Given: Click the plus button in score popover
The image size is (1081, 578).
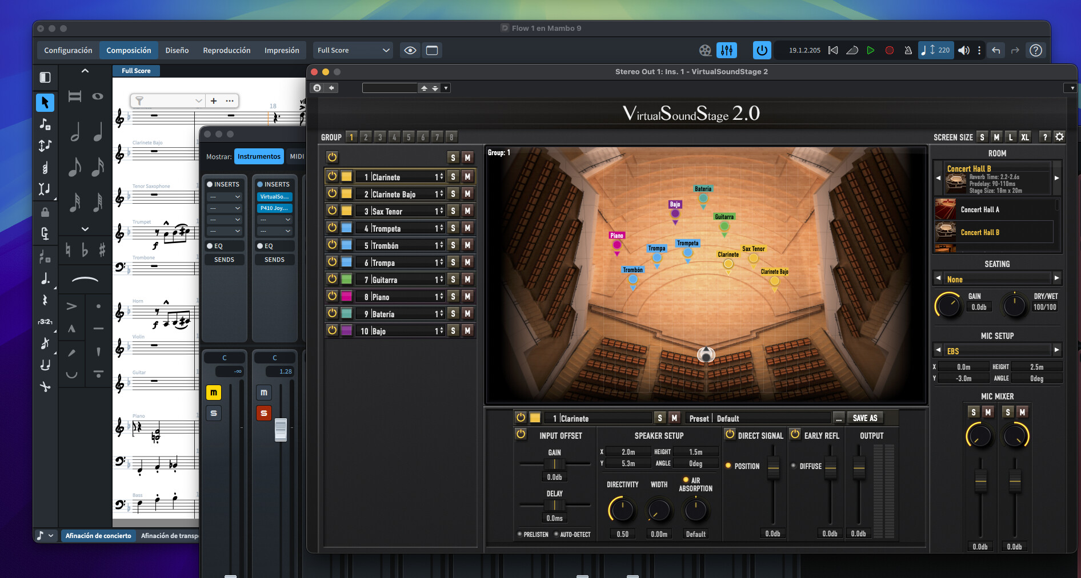Looking at the screenshot, I should (214, 101).
